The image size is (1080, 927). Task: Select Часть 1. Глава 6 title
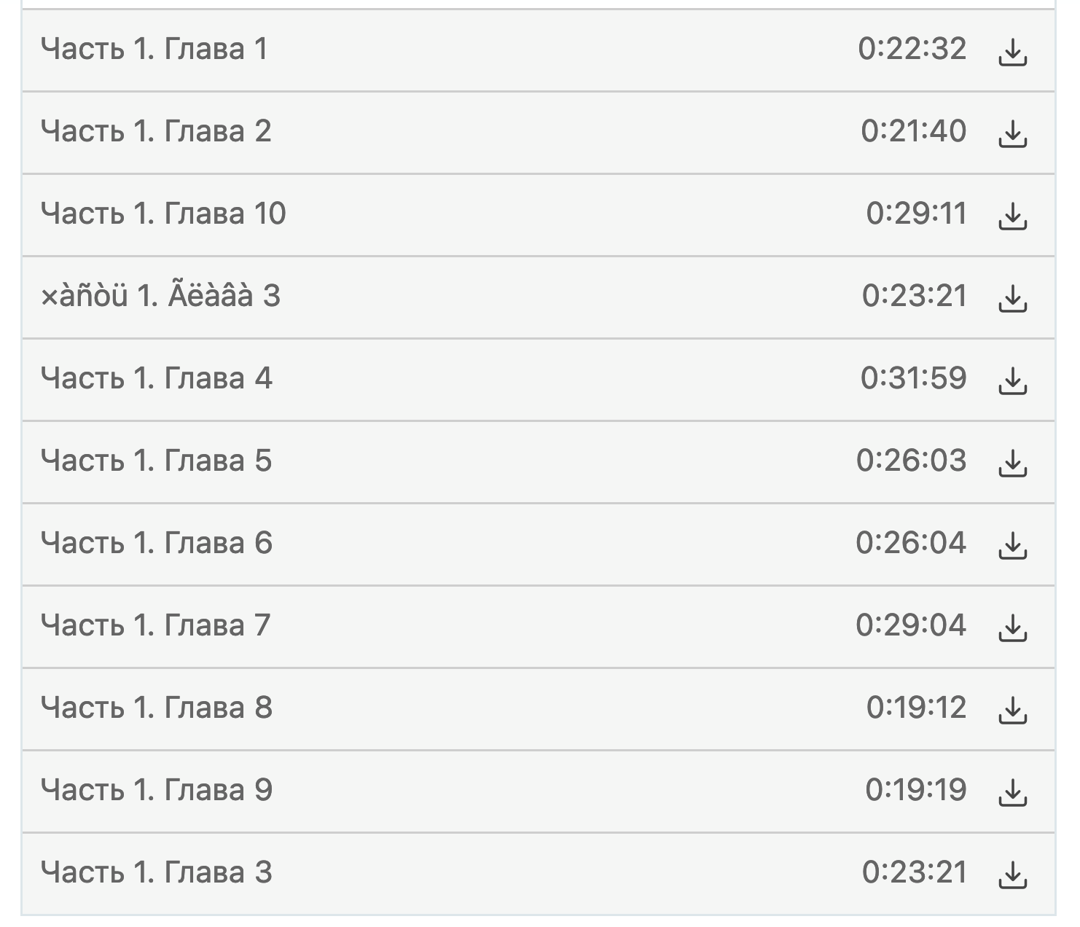tap(156, 544)
